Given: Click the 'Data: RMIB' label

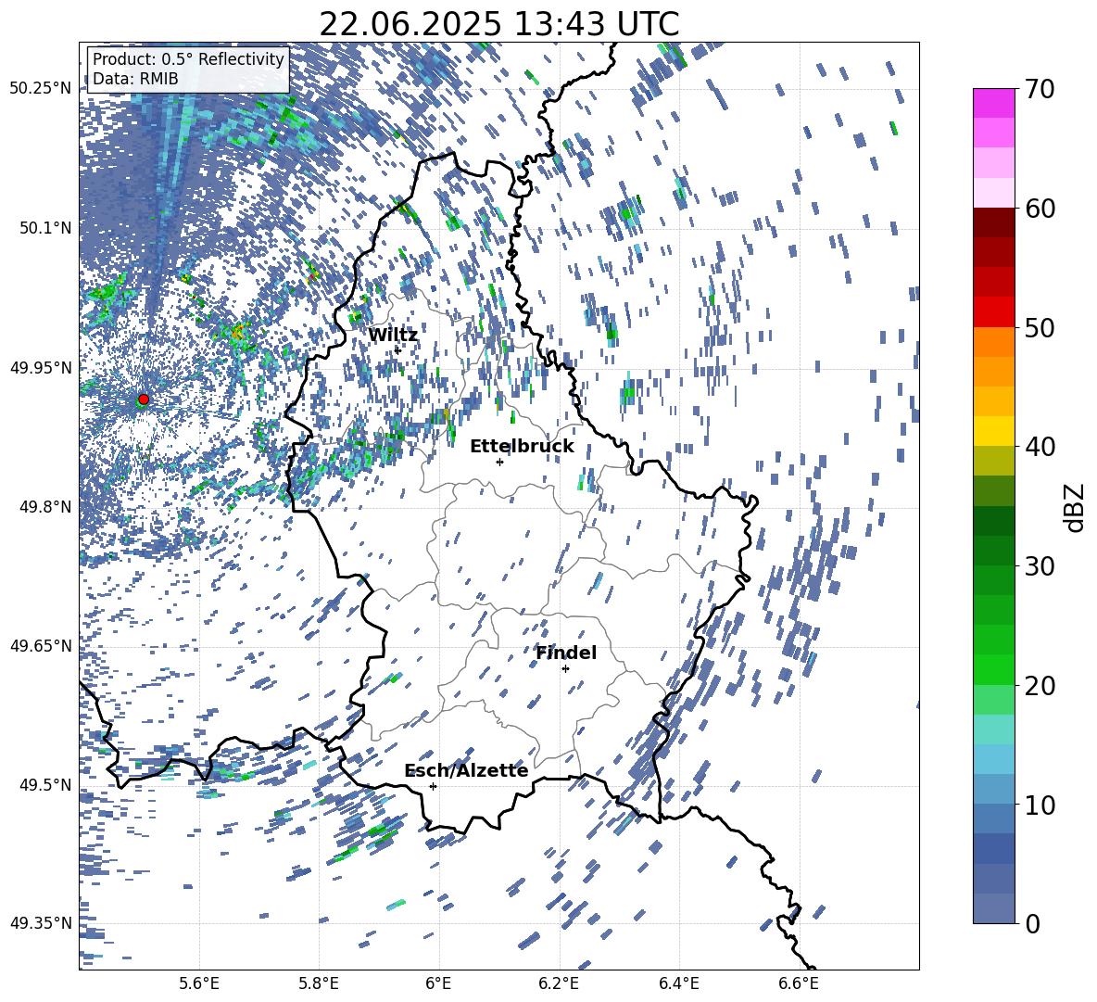Looking at the screenshot, I should pos(135,79).
